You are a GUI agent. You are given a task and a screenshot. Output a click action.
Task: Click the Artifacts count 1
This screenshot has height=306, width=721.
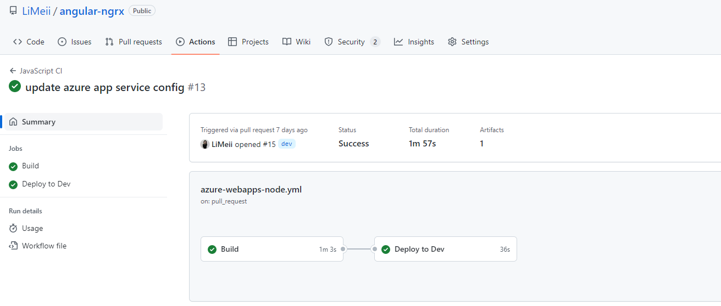[x=482, y=144]
